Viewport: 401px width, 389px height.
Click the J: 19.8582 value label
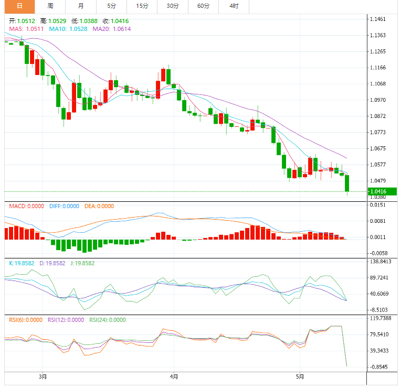82,263
